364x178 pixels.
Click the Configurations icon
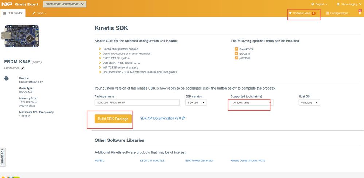[x=328, y=13]
